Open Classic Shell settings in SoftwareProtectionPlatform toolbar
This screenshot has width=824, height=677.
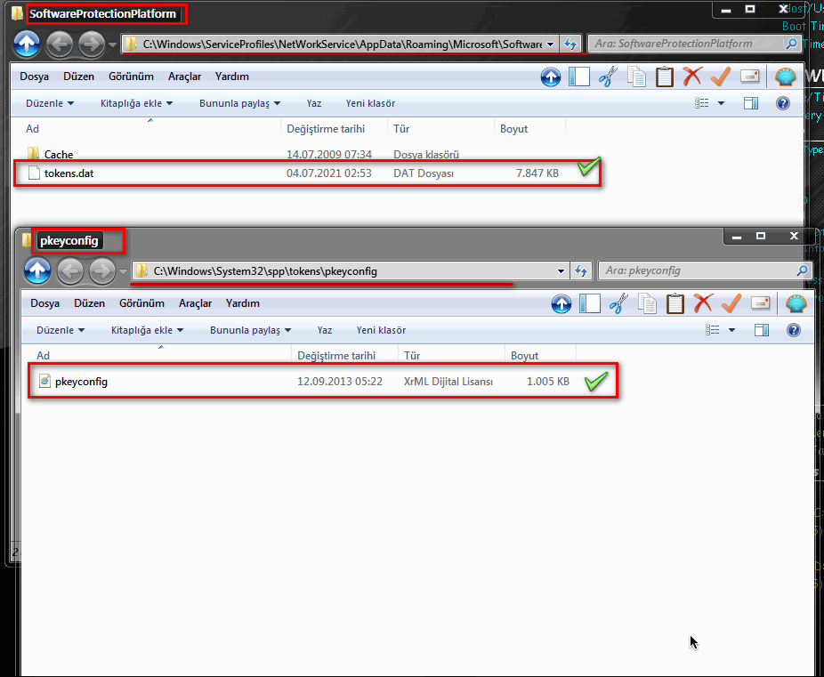click(x=786, y=77)
